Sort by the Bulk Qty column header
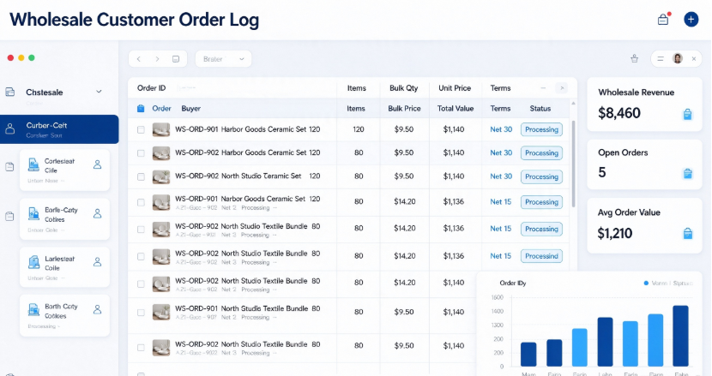 [404, 88]
